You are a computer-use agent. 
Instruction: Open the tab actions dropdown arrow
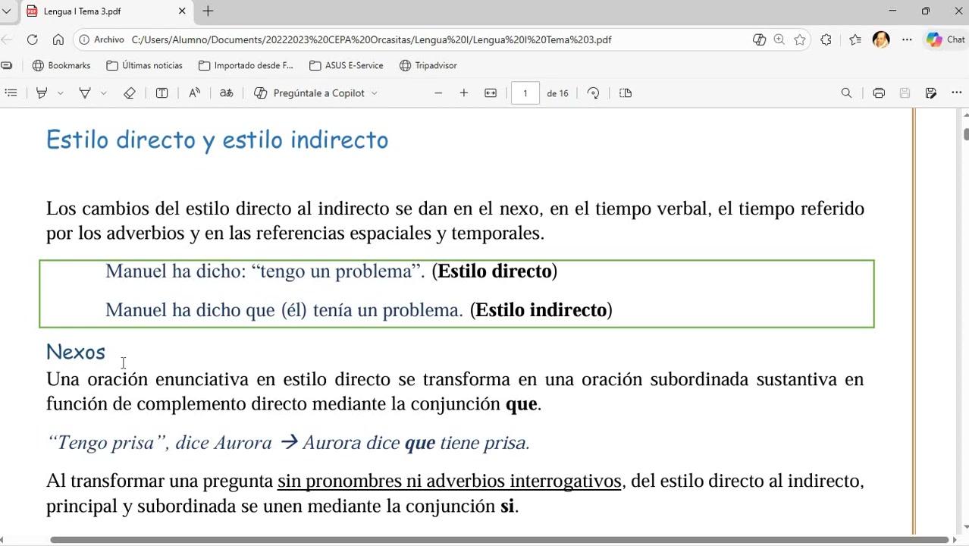[7, 11]
